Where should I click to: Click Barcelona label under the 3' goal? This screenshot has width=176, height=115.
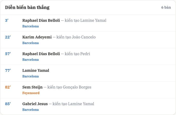click(x=30, y=26)
